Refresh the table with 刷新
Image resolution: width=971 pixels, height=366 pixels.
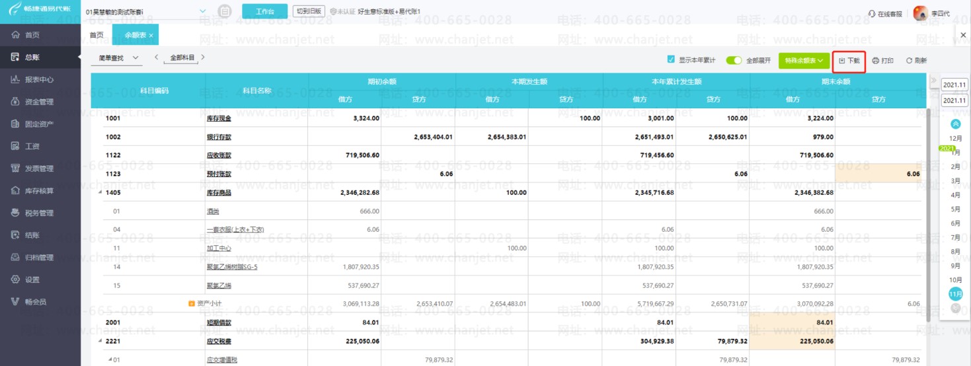tap(916, 61)
